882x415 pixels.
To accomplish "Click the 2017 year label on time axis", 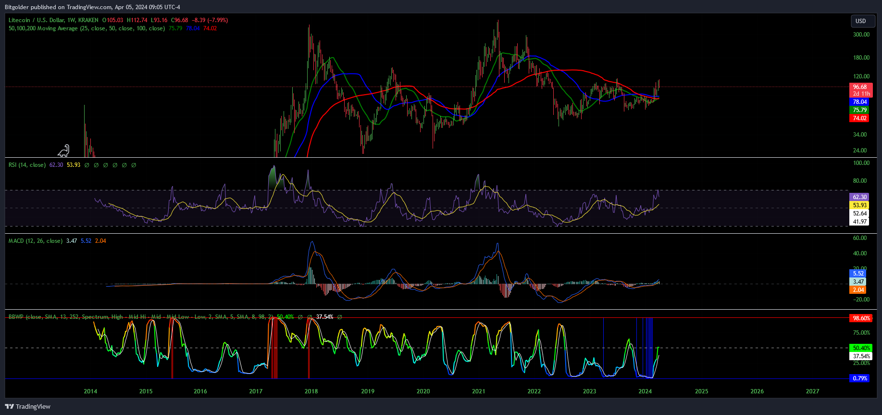I will coord(256,391).
